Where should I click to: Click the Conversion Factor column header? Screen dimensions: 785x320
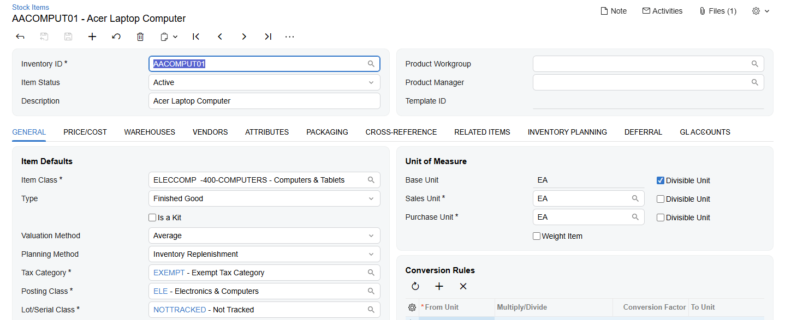[x=651, y=307]
